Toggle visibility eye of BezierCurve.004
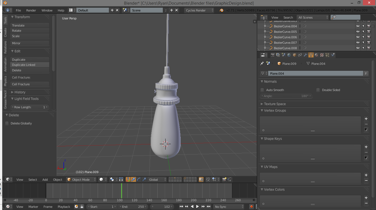This screenshot has width=376, height=210. pos(358,26)
